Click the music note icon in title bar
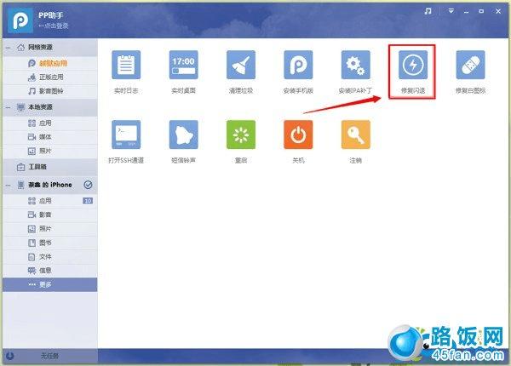 [428, 11]
